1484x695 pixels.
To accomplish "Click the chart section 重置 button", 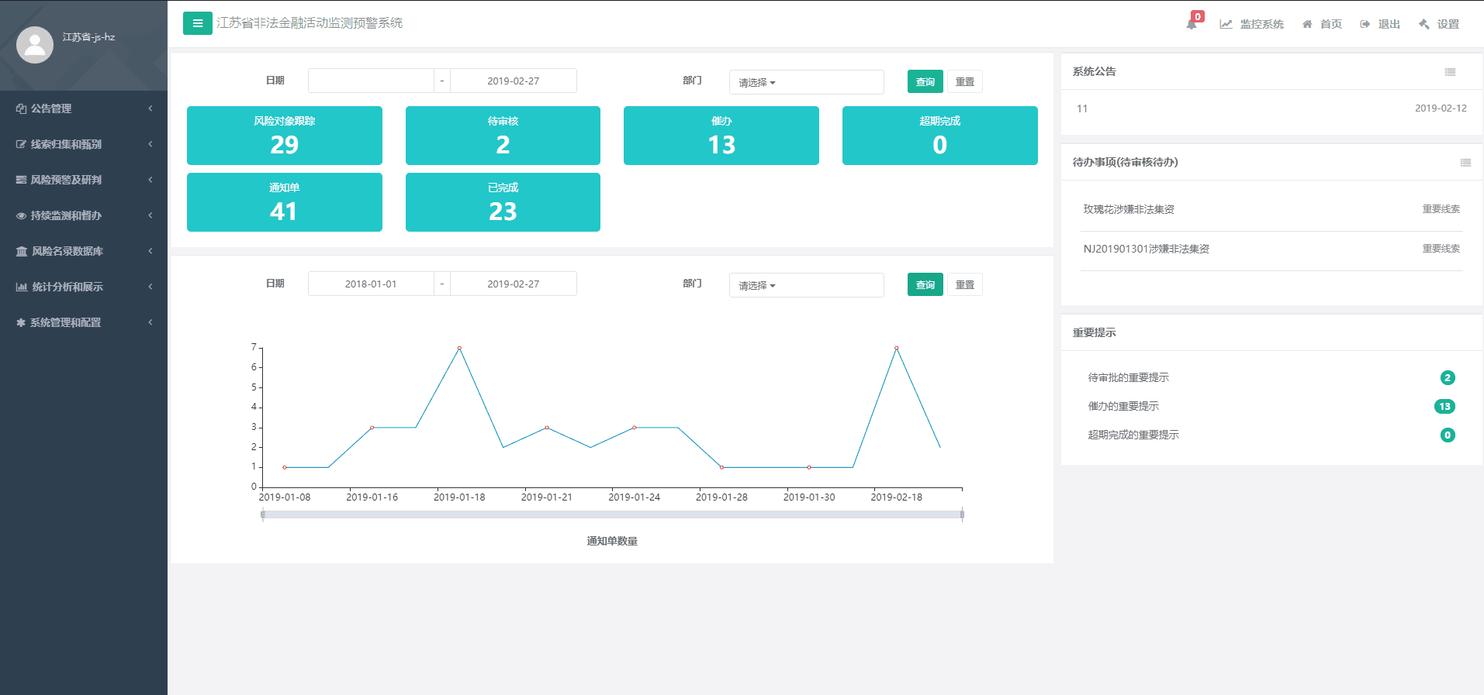I will coord(964,284).
